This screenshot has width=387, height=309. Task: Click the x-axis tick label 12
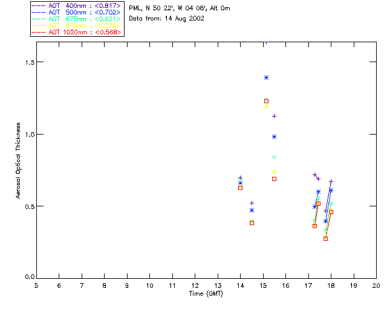pos(195,285)
